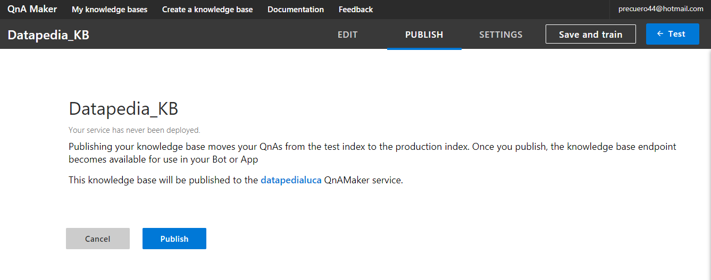Open account menu for precuero44@hotmail.com
Screen dimensions: 711x280
point(660,9)
